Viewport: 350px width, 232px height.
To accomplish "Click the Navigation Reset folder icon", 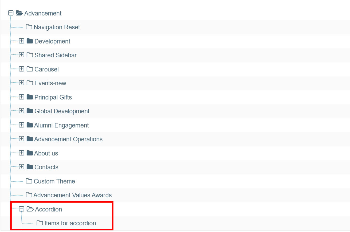I will tap(29, 27).
